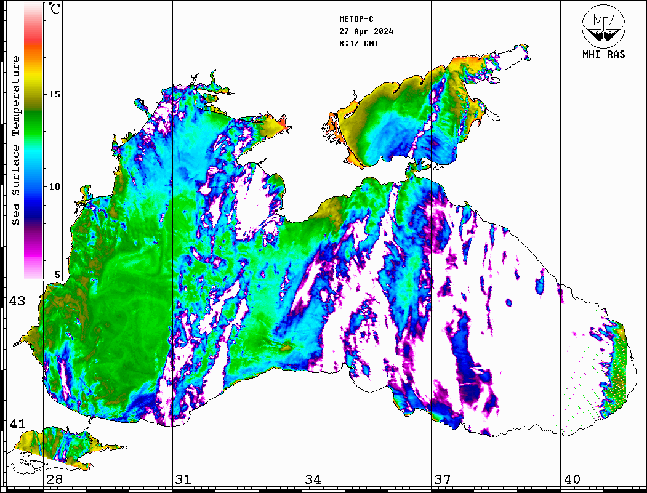This screenshot has height=493, width=647.
Task: Click the MHI RAS text label
Action: (603, 54)
